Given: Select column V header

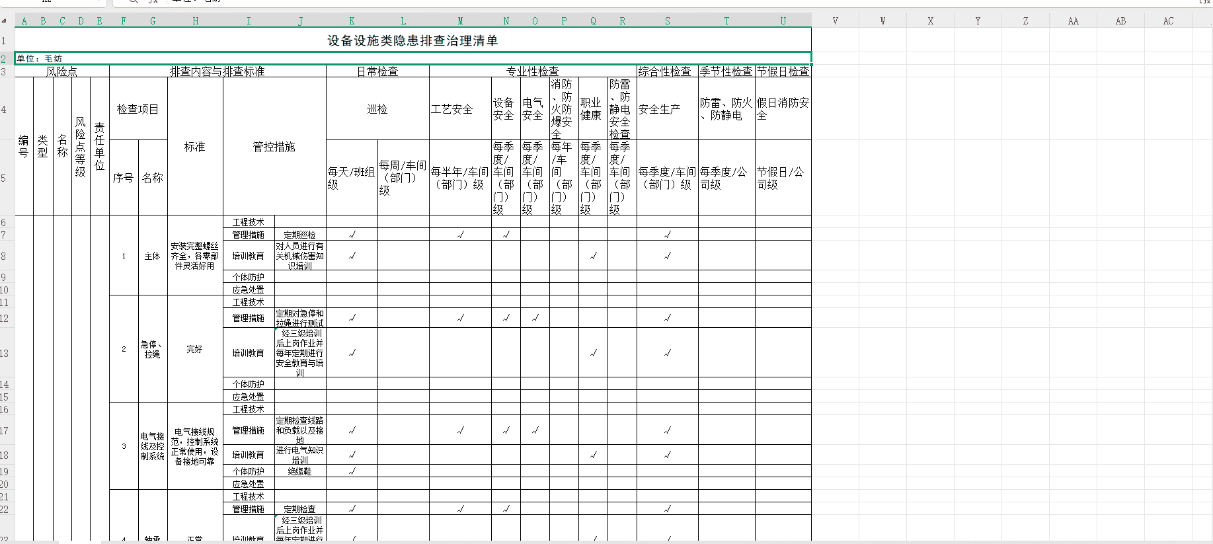Looking at the screenshot, I should click(835, 21).
